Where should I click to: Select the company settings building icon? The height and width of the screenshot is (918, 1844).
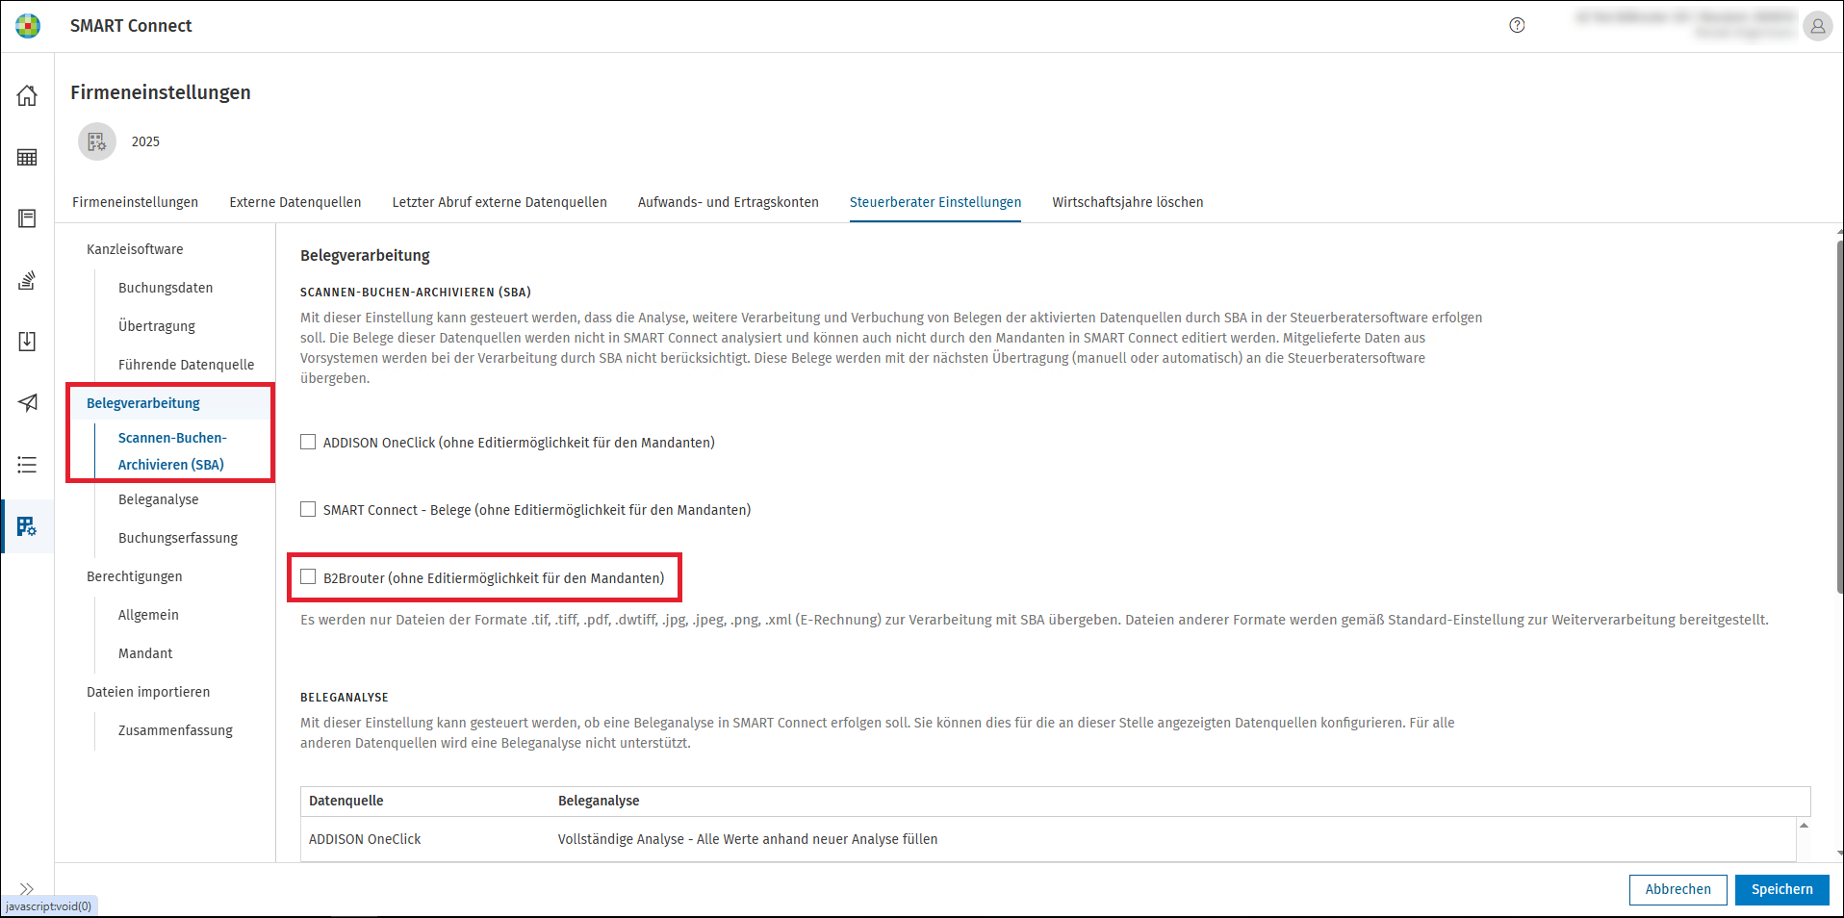27,526
